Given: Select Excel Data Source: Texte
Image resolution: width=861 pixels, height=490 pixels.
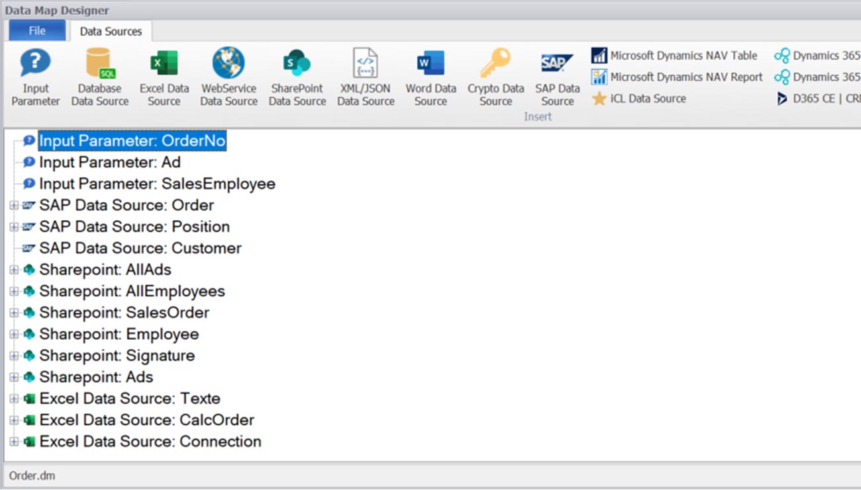Looking at the screenshot, I should tap(130, 398).
